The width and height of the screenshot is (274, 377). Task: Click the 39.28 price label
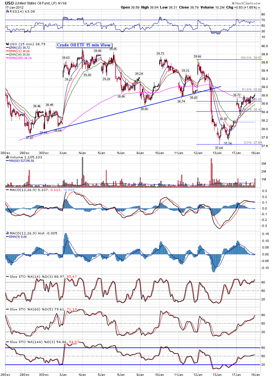coord(106,79)
